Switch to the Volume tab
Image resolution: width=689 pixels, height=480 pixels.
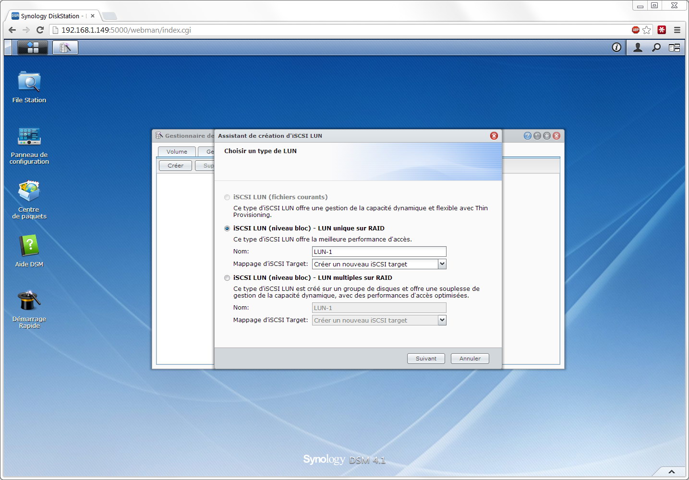[x=177, y=152]
